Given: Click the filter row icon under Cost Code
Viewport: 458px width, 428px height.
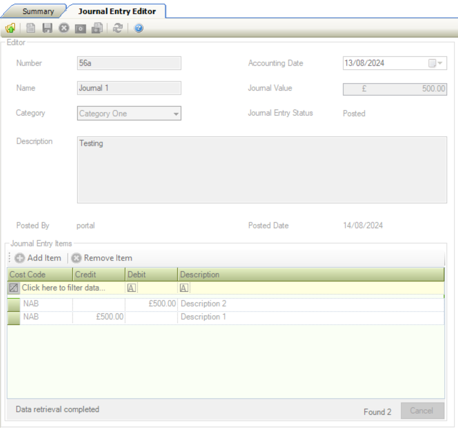Looking at the screenshot, I should [13, 288].
